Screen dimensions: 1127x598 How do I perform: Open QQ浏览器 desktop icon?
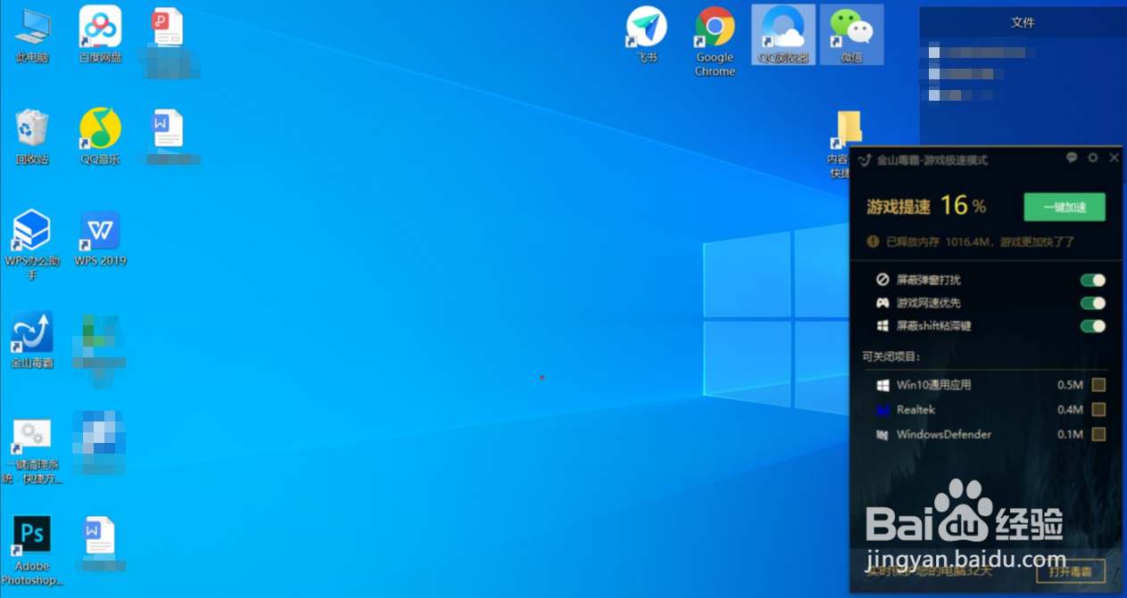click(x=783, y=35)
